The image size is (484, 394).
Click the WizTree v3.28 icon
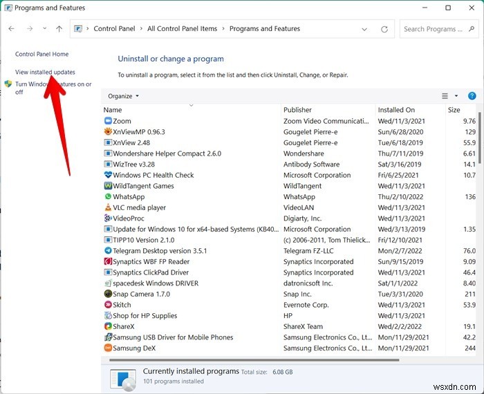point(108,164)
